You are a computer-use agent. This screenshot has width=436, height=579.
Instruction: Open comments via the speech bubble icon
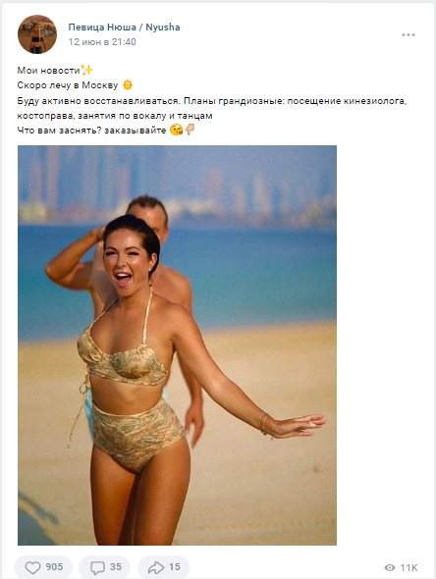(98, 567)
